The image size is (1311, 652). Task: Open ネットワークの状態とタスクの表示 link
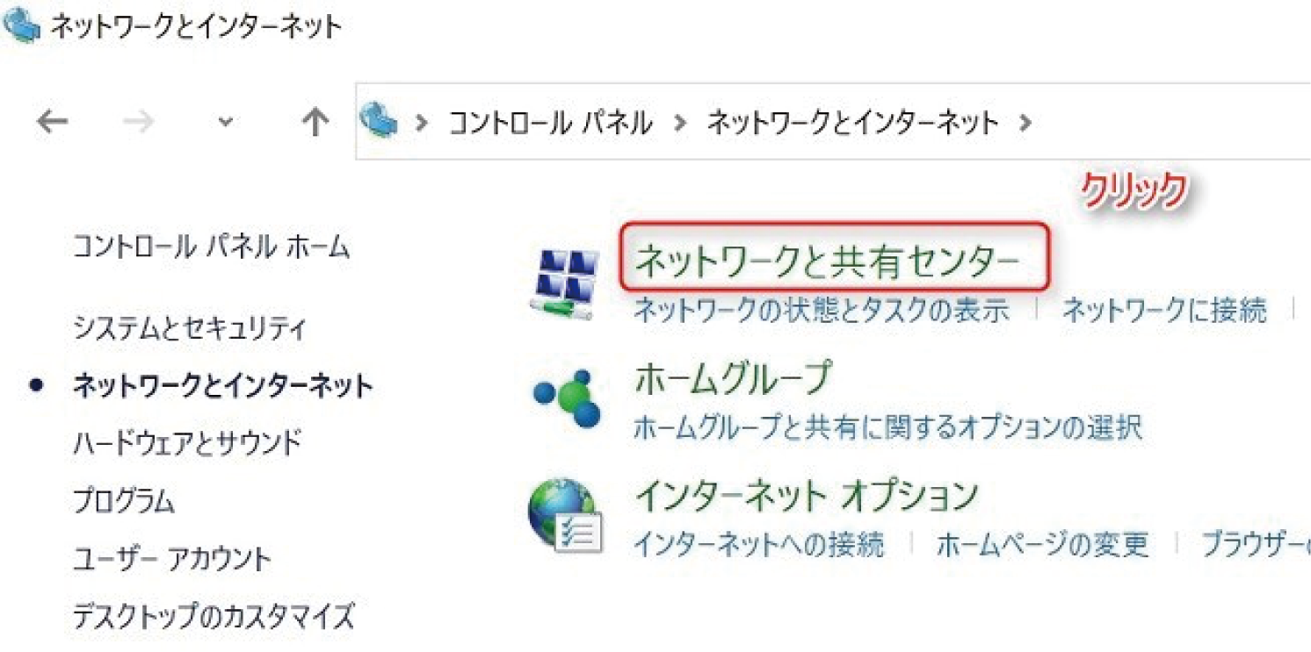point(822,310)
